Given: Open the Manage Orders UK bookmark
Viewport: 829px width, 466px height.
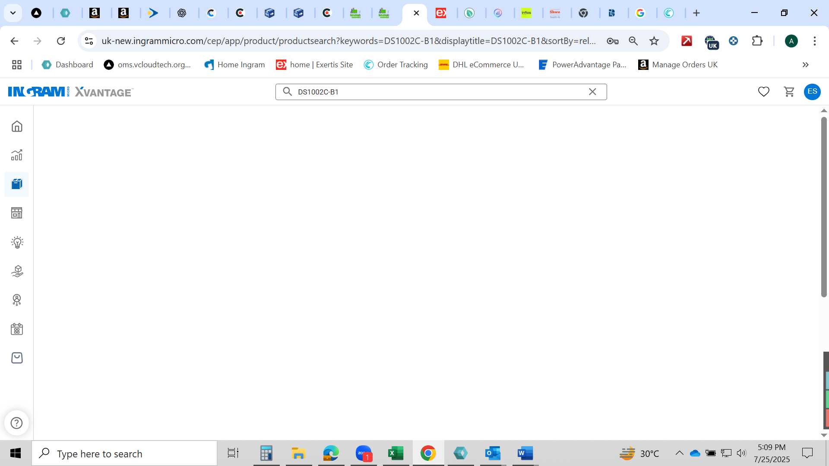Looking at the screenshot, I should [678, 65].
